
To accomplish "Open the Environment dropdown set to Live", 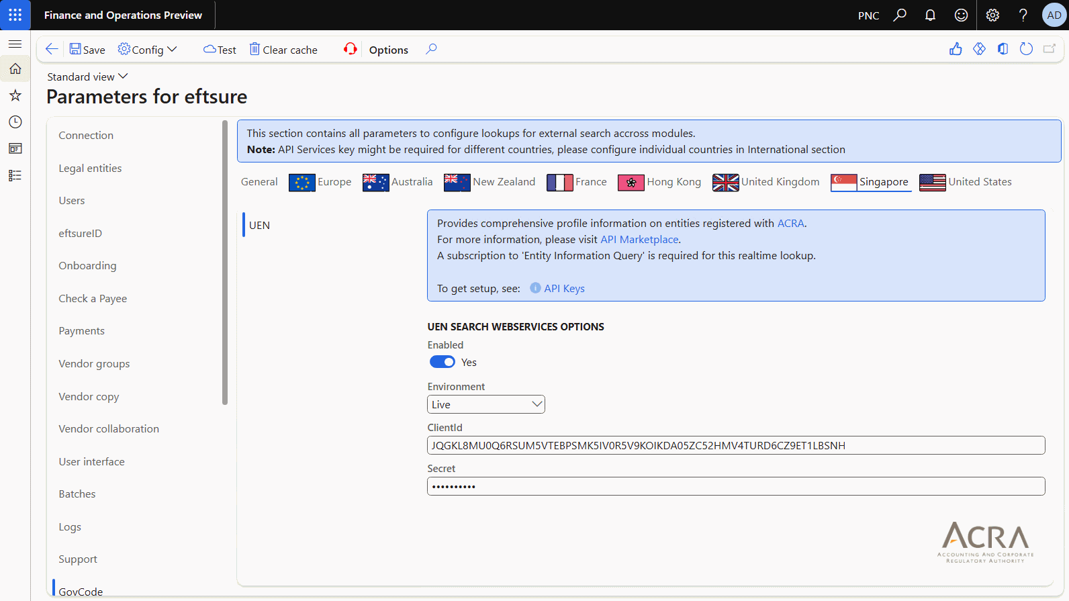I will click(486, 404).
